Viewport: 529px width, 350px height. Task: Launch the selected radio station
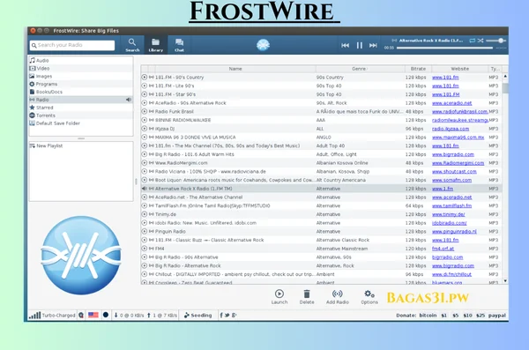tap(279, 297)
